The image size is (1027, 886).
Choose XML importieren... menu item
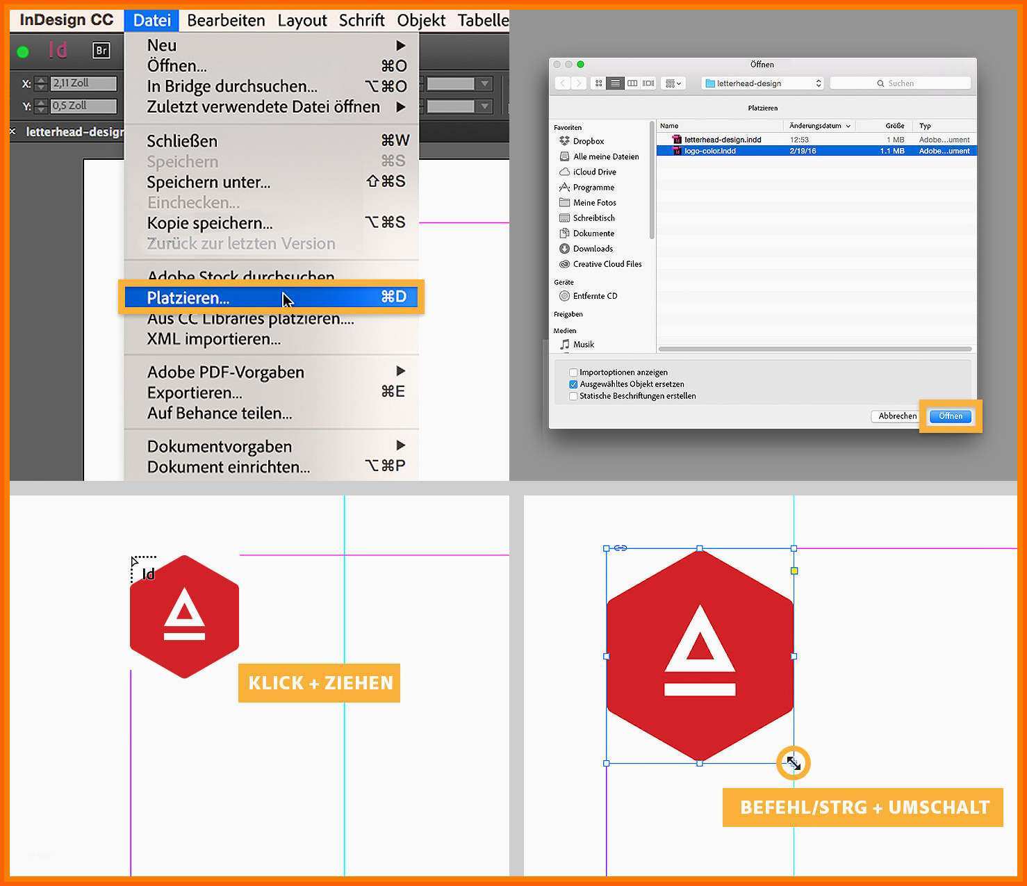[271, 339]
